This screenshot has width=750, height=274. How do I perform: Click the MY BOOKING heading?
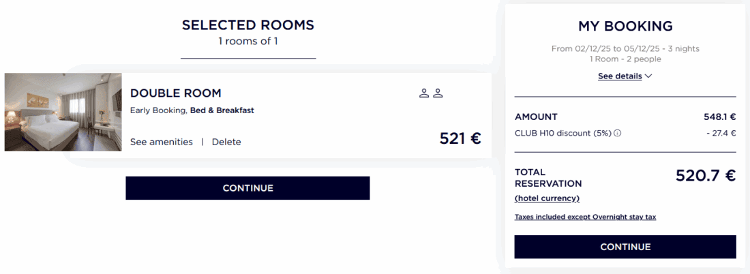coord(625,27)
